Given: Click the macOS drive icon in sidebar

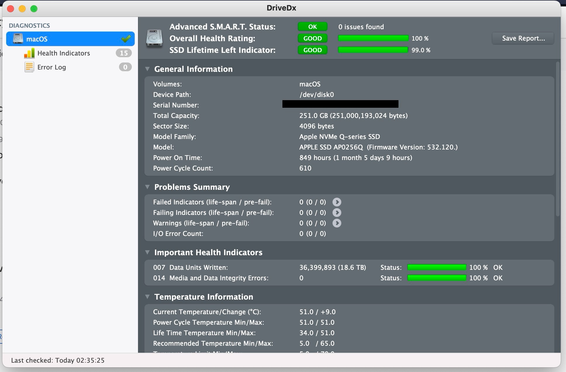Looking at the screenshot, I should [x=18, y=39].
